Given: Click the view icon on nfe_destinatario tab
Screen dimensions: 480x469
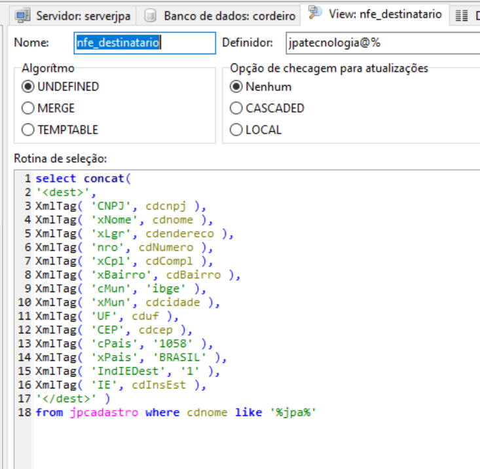Looking at the screenshot, I should tap(315, 13).
